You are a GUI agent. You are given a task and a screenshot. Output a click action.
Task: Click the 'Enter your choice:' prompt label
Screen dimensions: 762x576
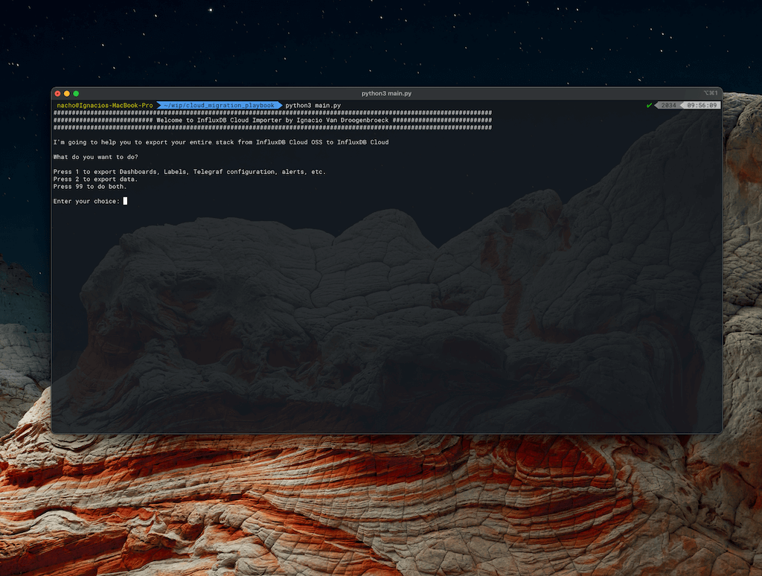coord(86,201)
